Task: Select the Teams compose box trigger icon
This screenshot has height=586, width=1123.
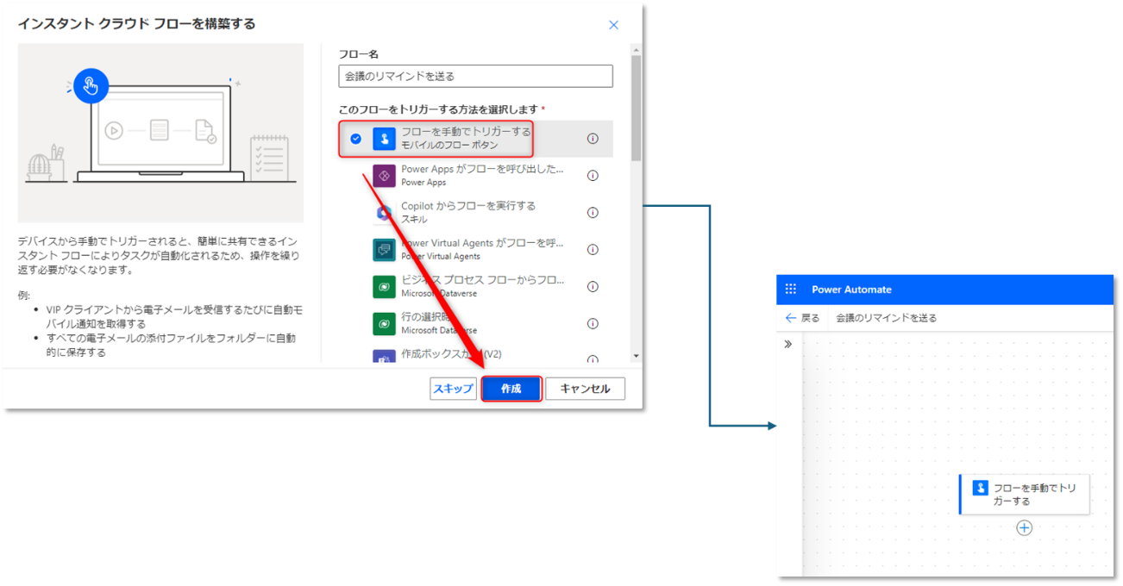Action: (384, 357)
